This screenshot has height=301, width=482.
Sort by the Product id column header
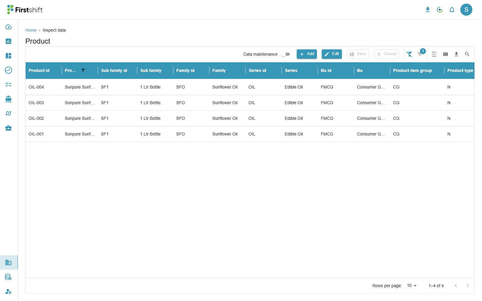(39, 70)
